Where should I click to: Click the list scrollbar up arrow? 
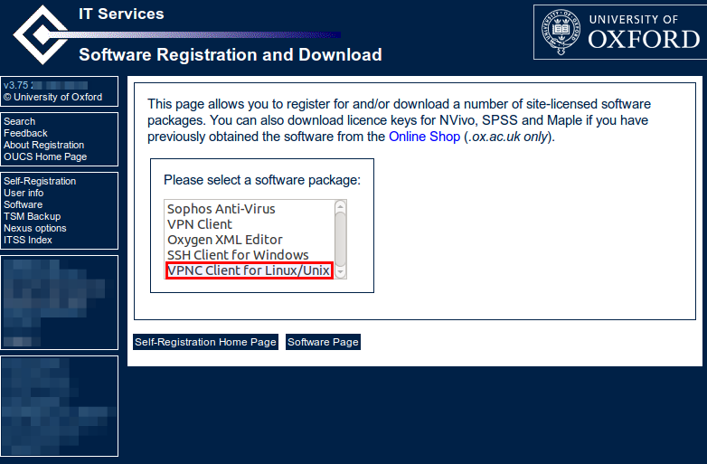[341, 206]
